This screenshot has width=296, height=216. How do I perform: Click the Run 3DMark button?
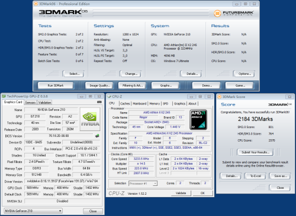point(56,86)
